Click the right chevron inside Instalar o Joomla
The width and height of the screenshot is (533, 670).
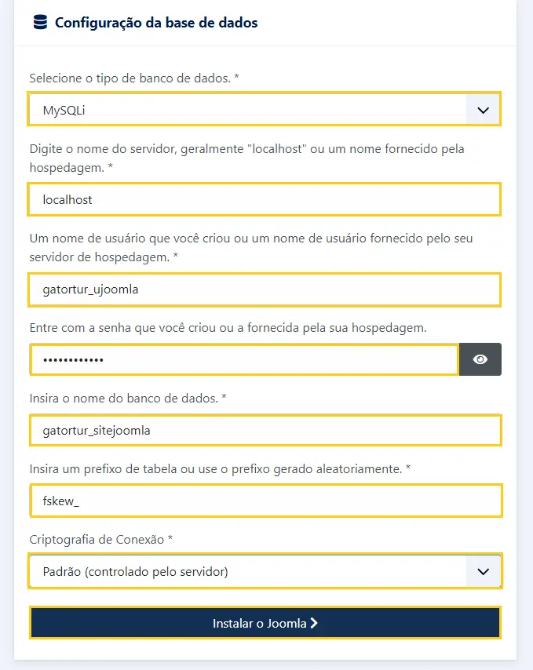click(314, 623)
